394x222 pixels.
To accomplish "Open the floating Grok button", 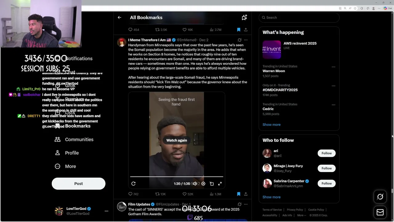I will coord(380,197).
